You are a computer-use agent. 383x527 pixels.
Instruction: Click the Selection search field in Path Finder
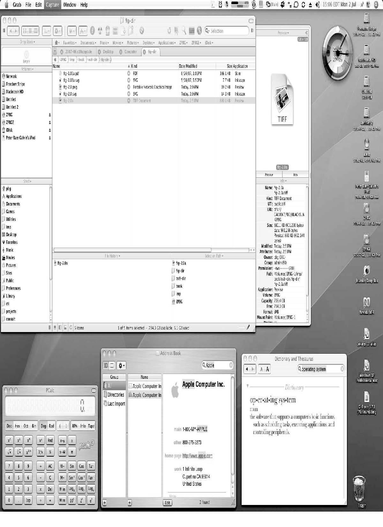(227, 31)
